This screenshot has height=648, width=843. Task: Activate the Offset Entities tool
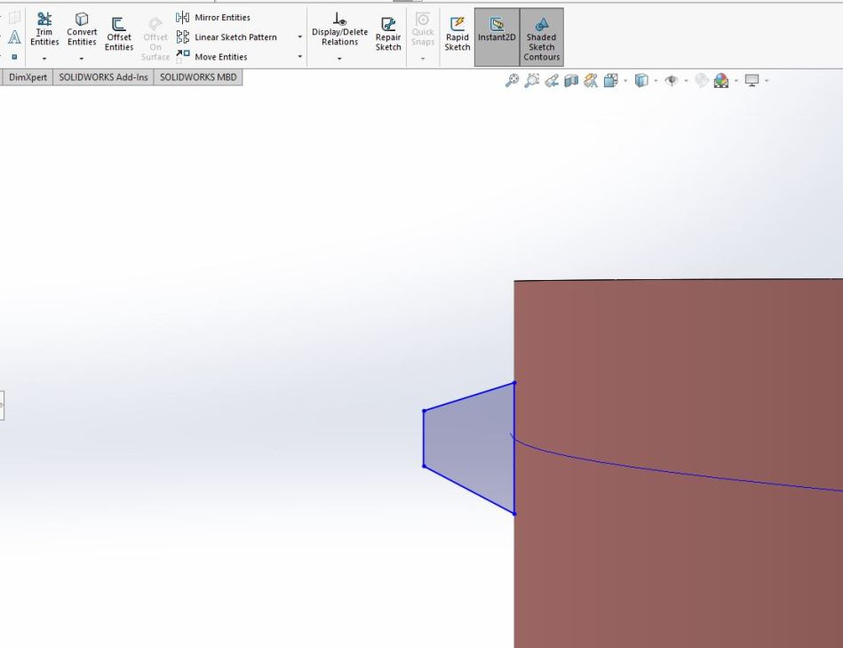(x=119, y=34)
